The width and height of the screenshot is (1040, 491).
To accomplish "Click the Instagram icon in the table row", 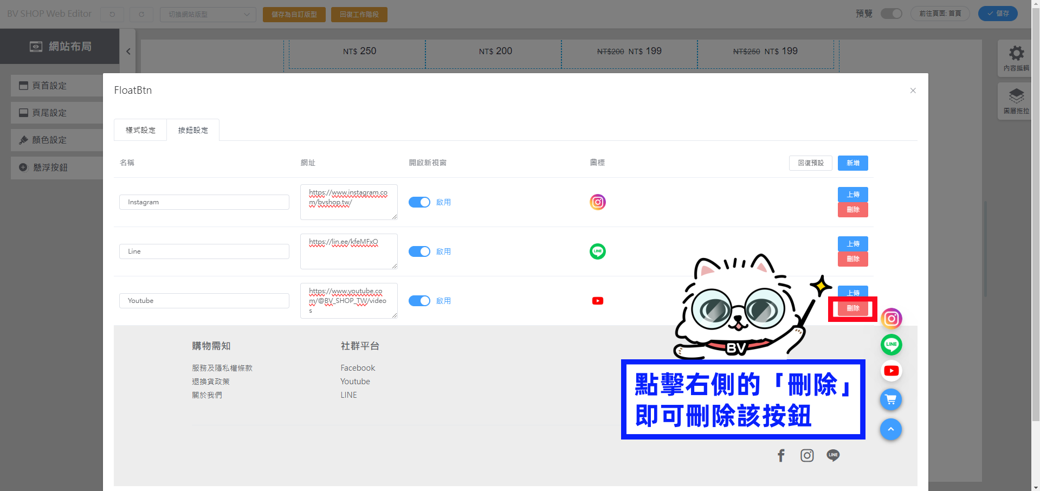I will coord(597,202).
